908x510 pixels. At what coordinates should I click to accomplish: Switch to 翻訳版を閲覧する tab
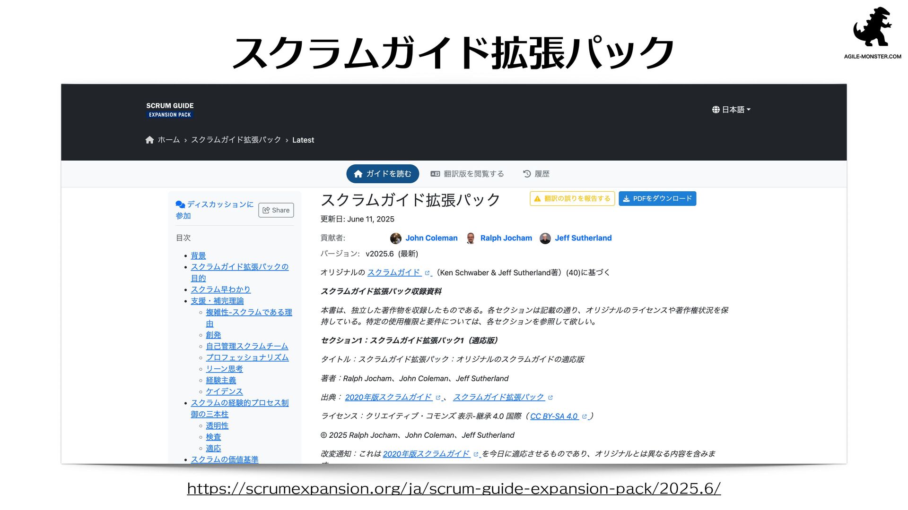467,174
